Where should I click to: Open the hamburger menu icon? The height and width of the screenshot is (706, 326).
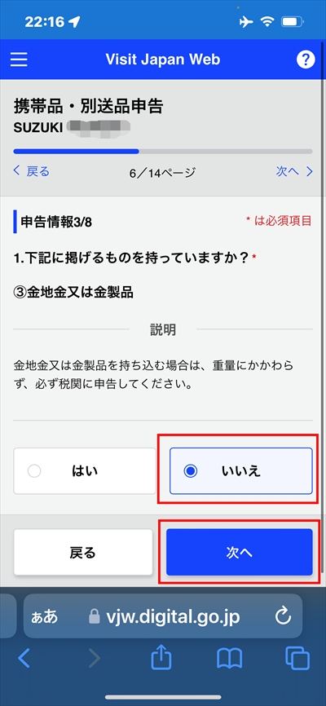19,60
